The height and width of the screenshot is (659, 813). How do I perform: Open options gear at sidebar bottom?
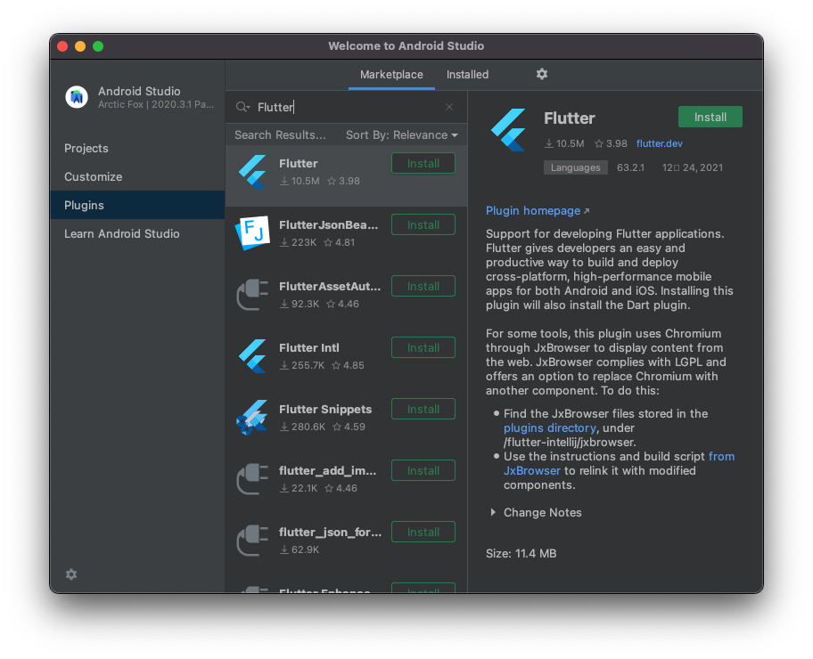[x=71, y=574]
